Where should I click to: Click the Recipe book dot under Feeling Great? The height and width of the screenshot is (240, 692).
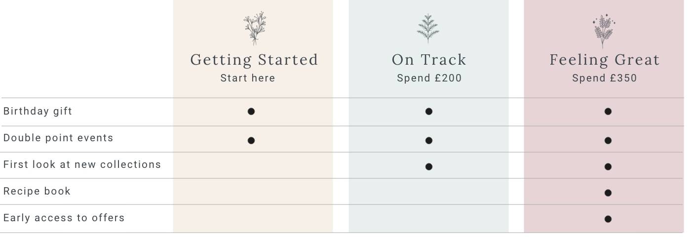[x=608, y=193]
